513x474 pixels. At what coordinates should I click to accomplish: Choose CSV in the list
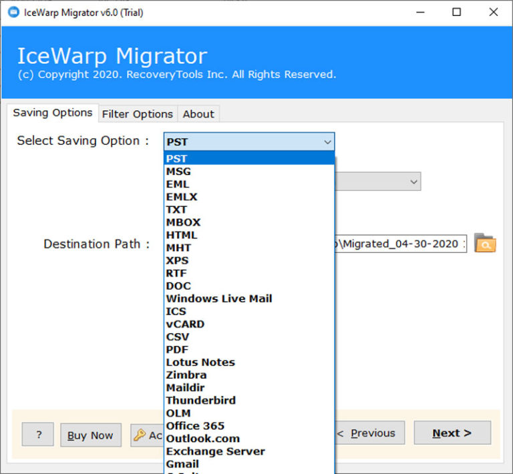click(249, 337)
